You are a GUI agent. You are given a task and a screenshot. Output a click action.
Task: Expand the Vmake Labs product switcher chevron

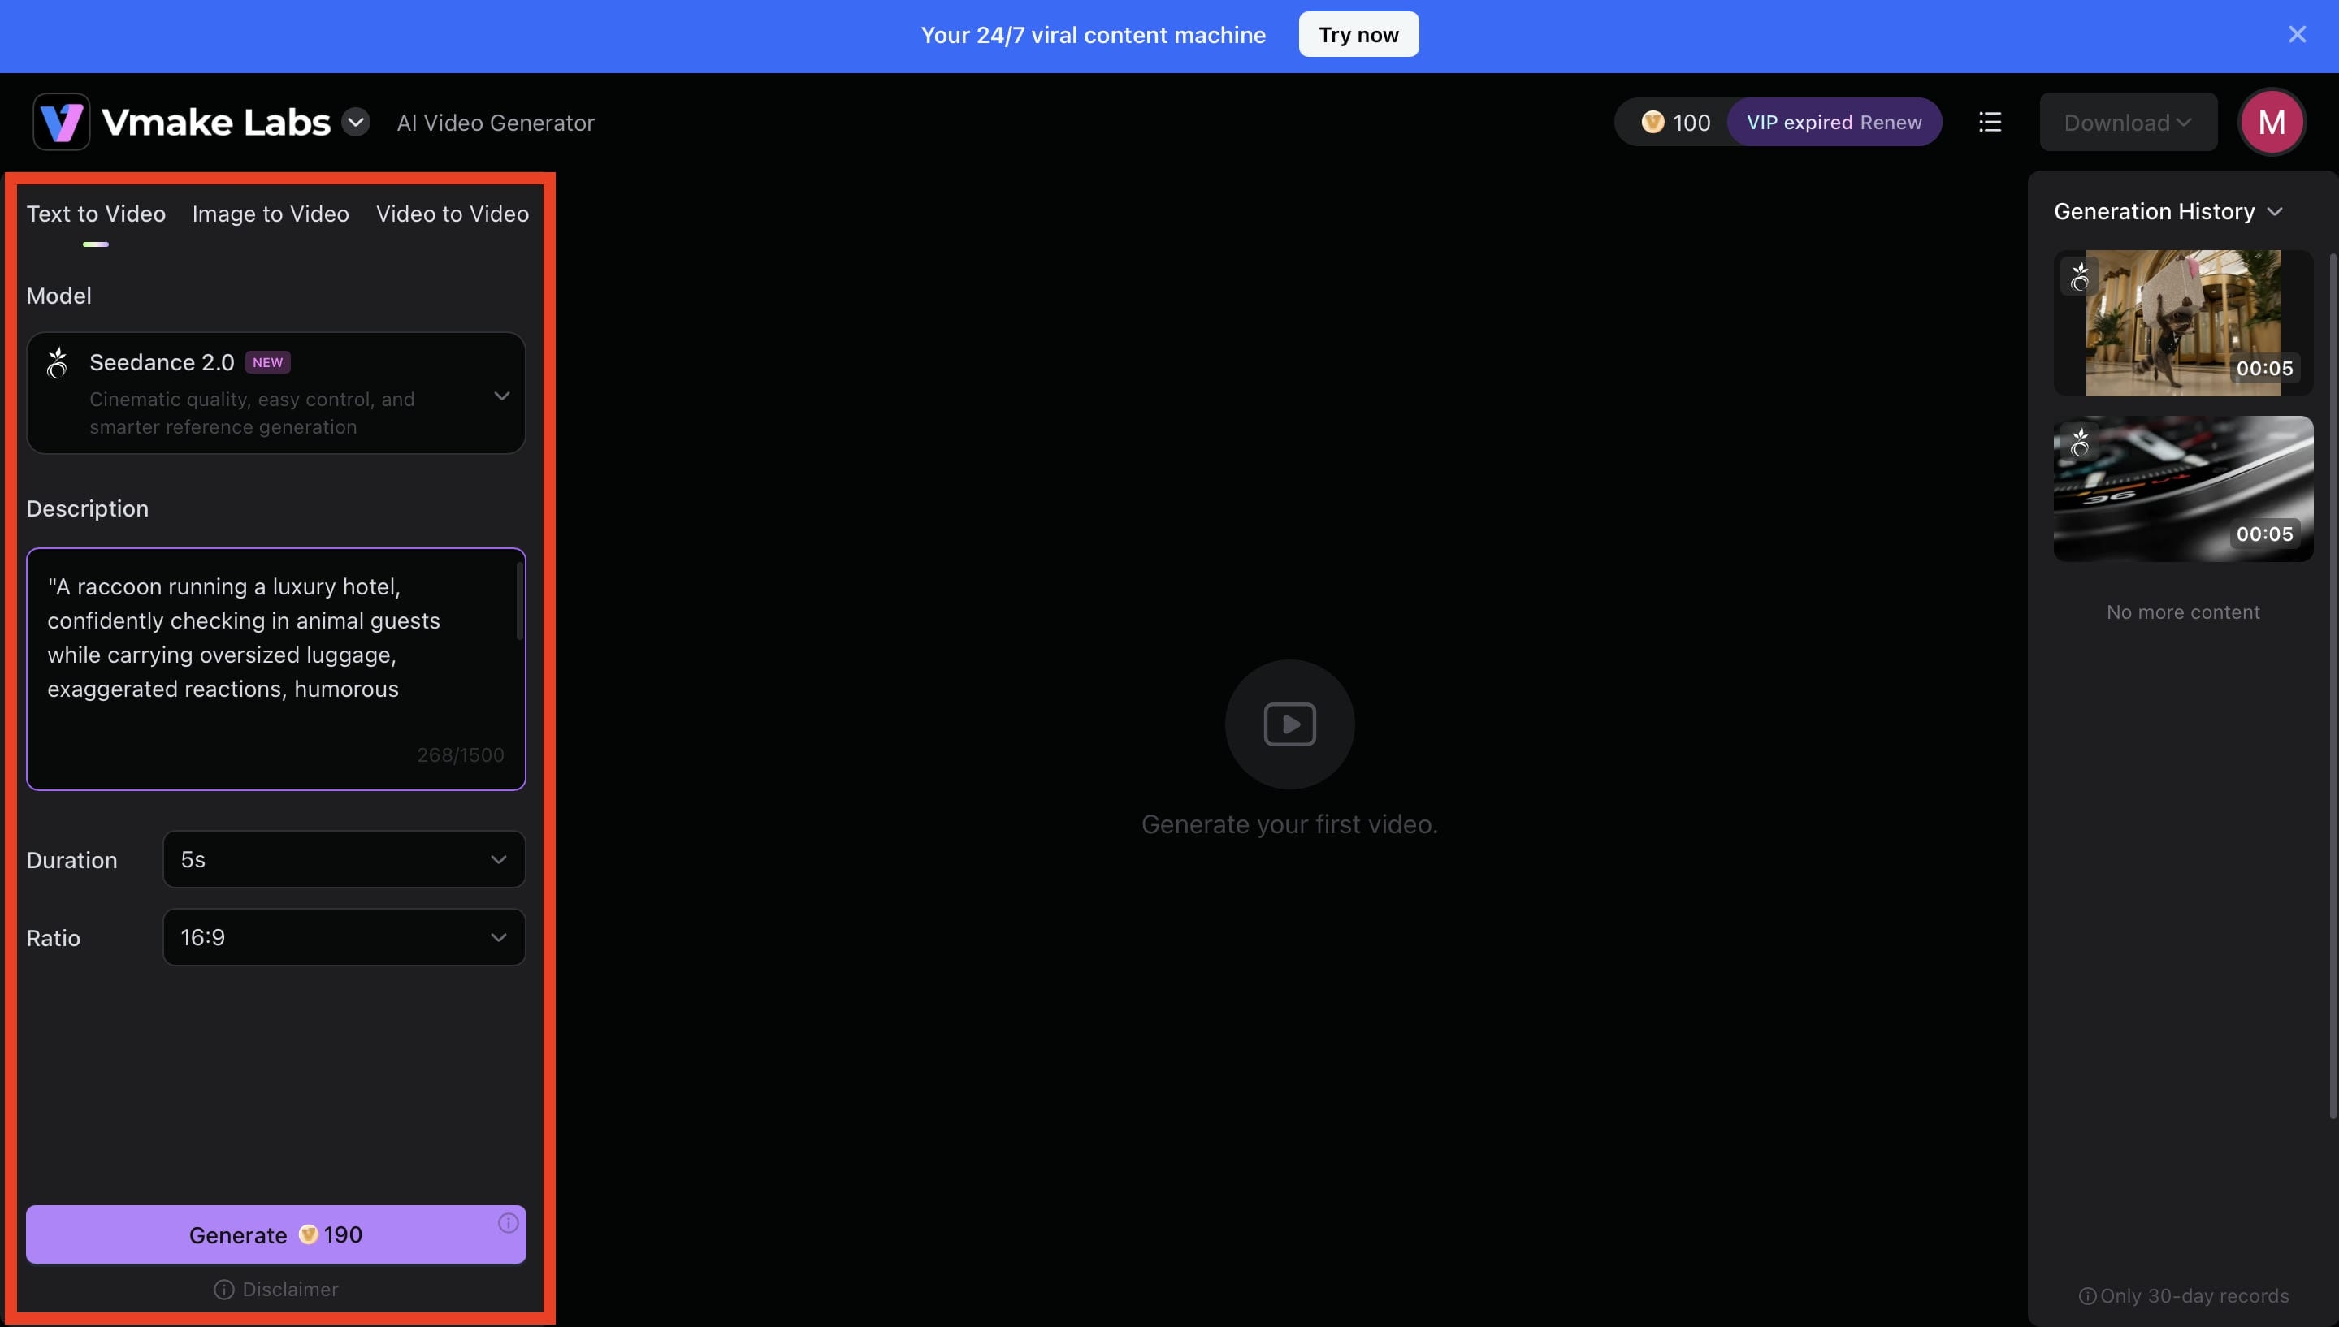click(x=356, y=121)
